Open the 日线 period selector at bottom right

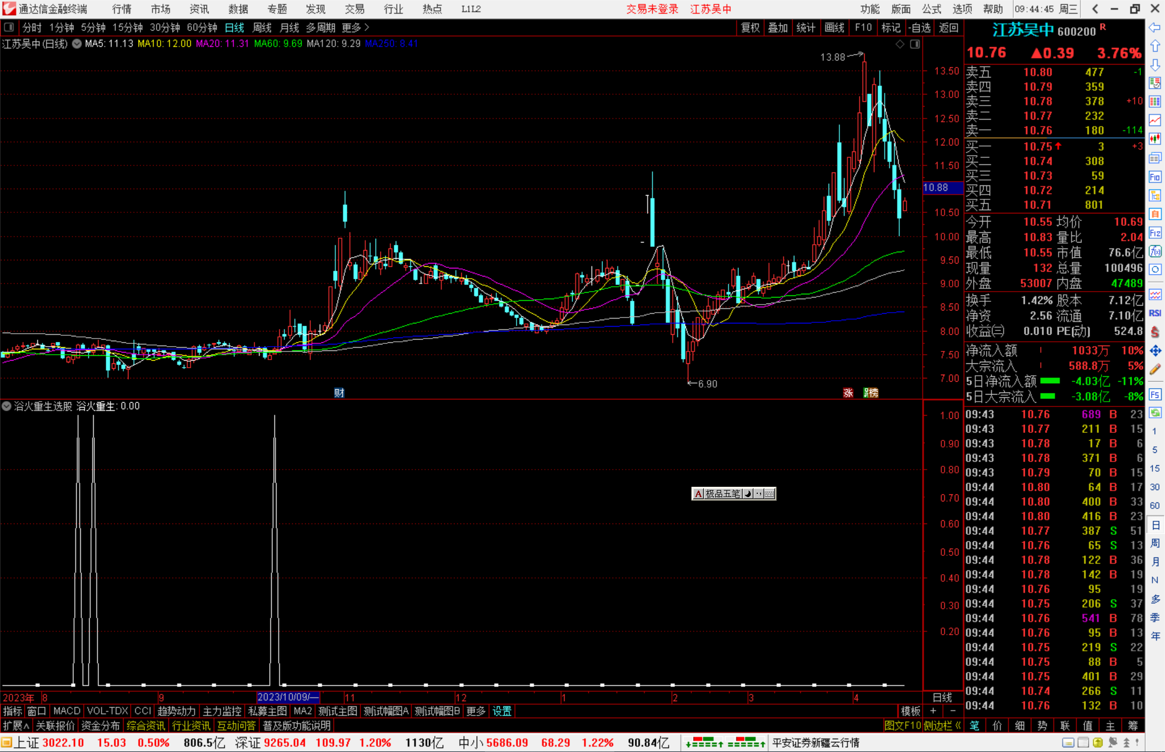click(943, 698)
